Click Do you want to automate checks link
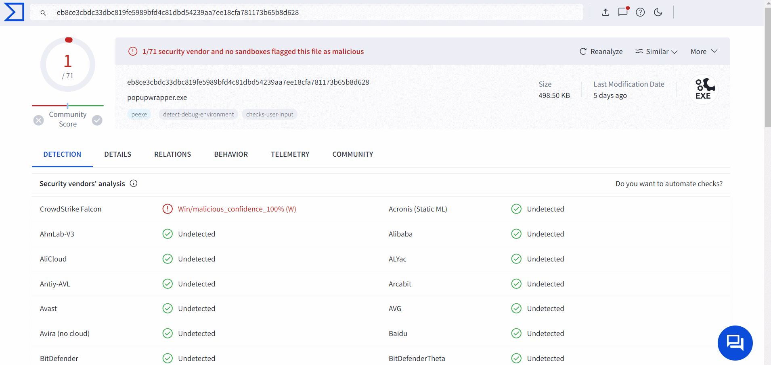The width and height of the screenshot is (771, 365). click(669, 184)
